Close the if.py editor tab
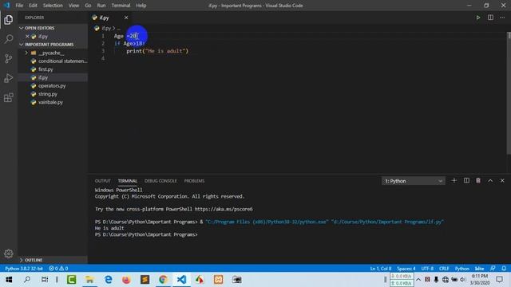Screen dimensions: 511x287 [126, 18]
